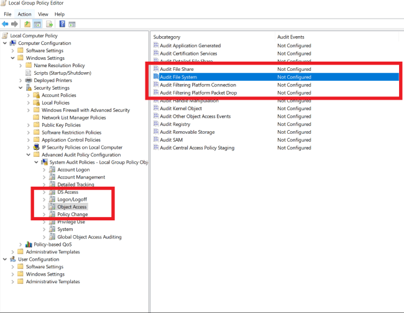Image resolution: width=404 pixels, height=313 pixels.
Task: Click the Policy-based QoS chart icon
Action: pyautogui.click(x=29, y=244)
